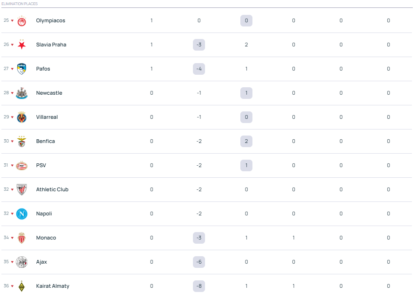The height and width of the screenshot is (298, 417).
Task: Open the Monaco team page
Action: (46, 238)
